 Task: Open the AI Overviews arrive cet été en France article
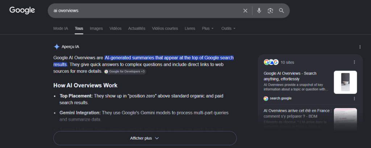pyautogui.click(x=298, y=114)
